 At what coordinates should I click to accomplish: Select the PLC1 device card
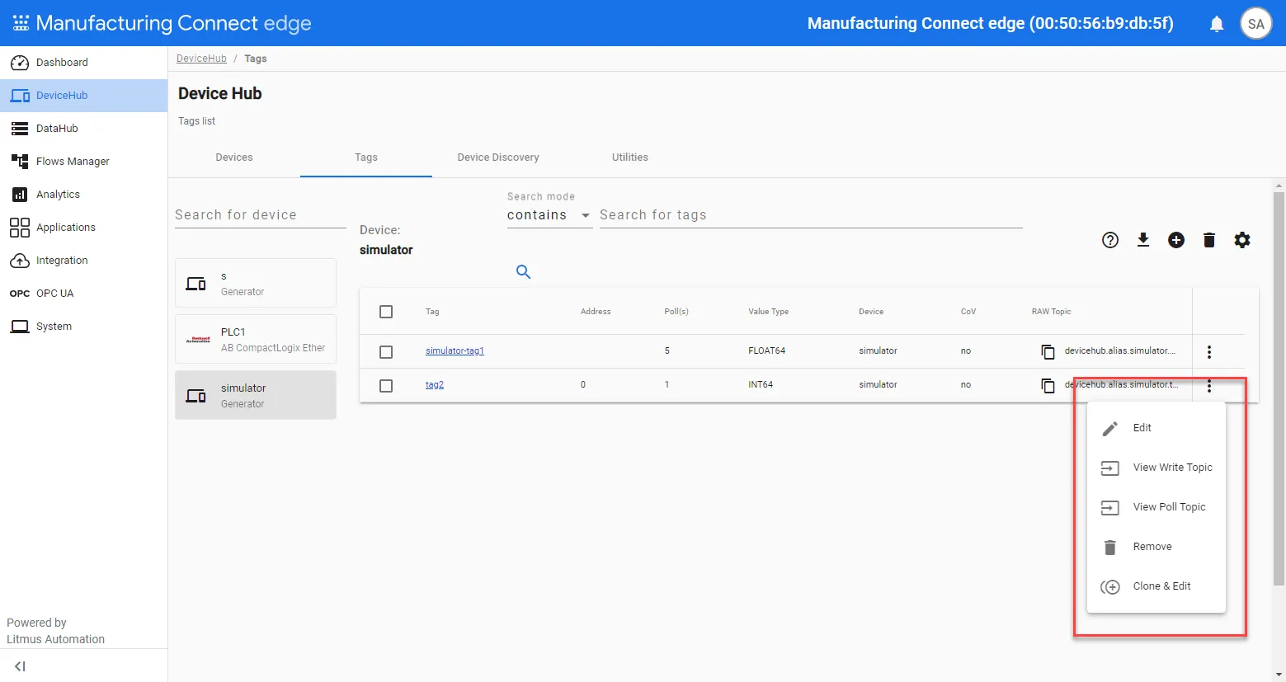tap(256, 339)
